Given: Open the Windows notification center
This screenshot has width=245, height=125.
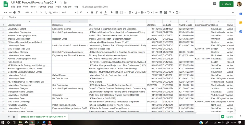Looking at the screenshot, I should tap(240, 122).
